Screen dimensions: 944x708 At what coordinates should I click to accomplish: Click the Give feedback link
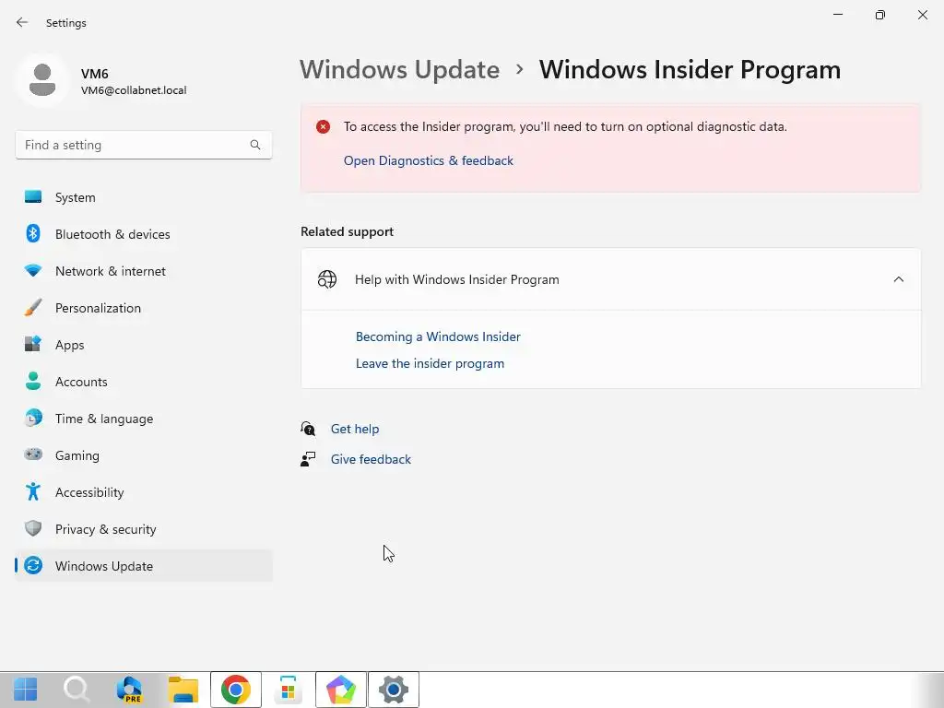click(371, 459)
